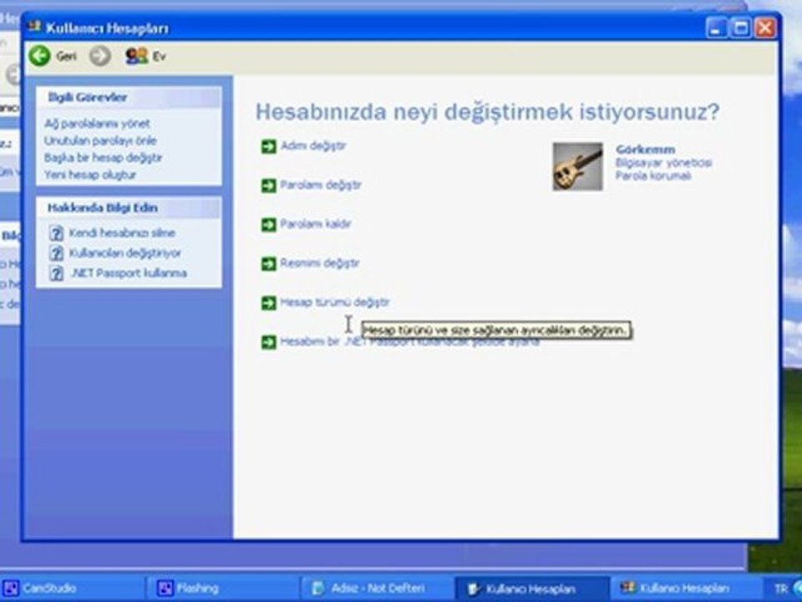The height and width of the screenshot is (602, 802).
Task: Click the green arrow beside Adımı değiştir
Action: tap(268, 146)
